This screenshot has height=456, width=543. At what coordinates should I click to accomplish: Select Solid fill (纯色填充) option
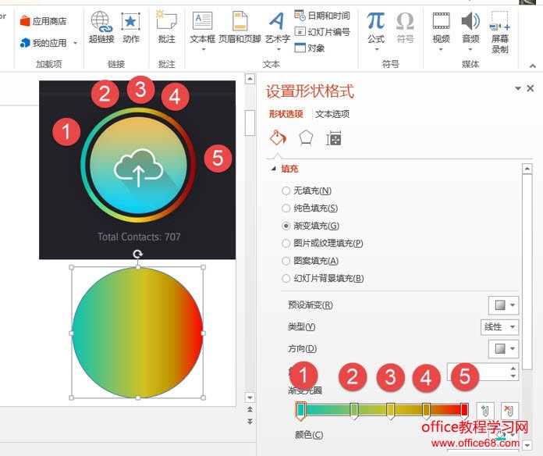286,208
